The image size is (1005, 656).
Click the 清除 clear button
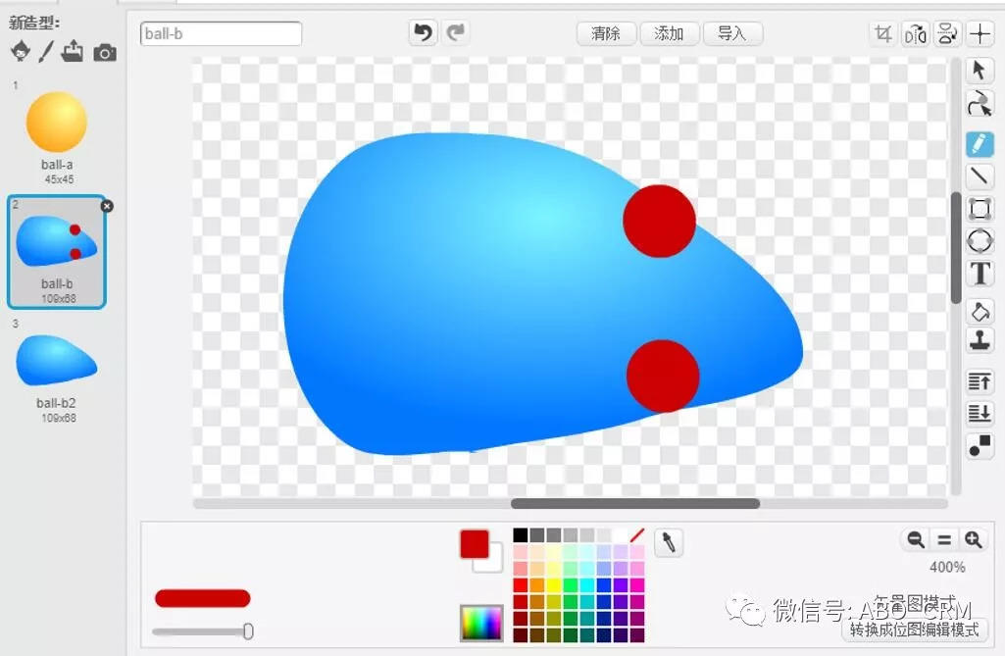pyautogui.click(x=606, y=33)
